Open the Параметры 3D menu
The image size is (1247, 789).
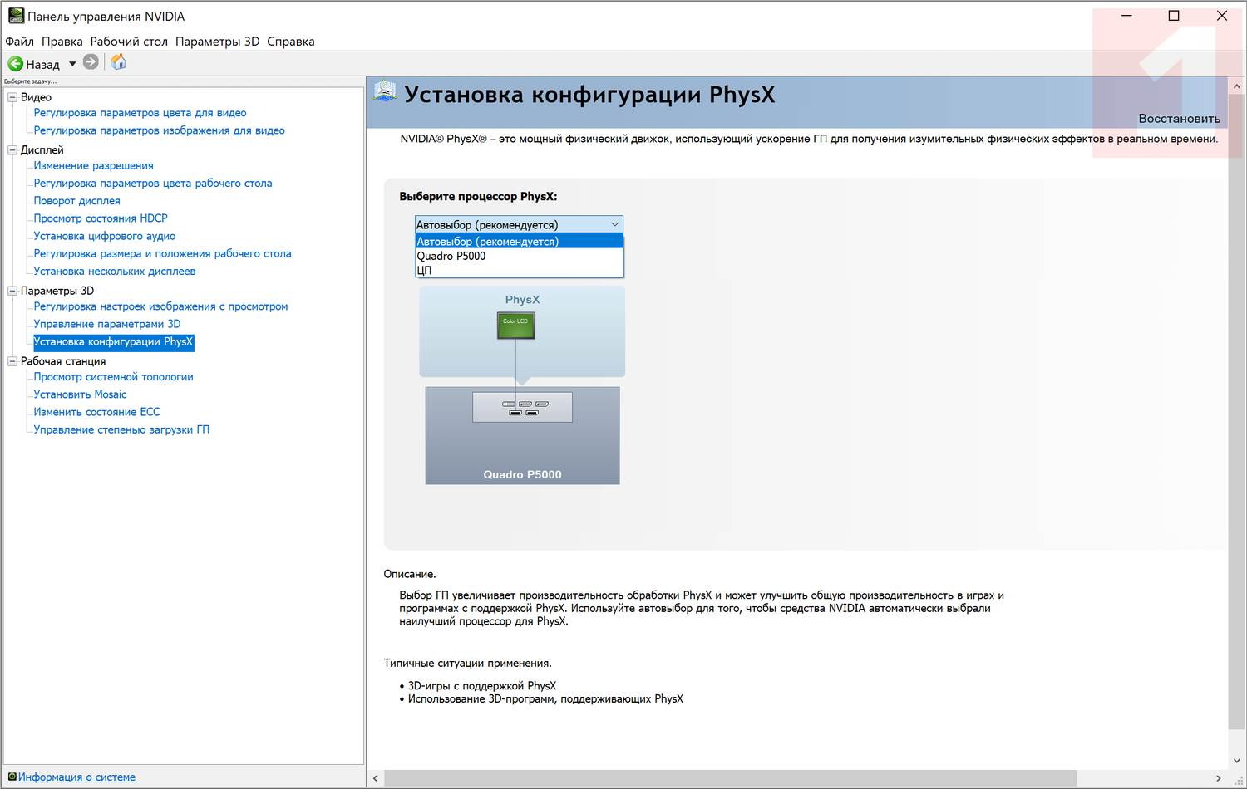click(218, 42)
